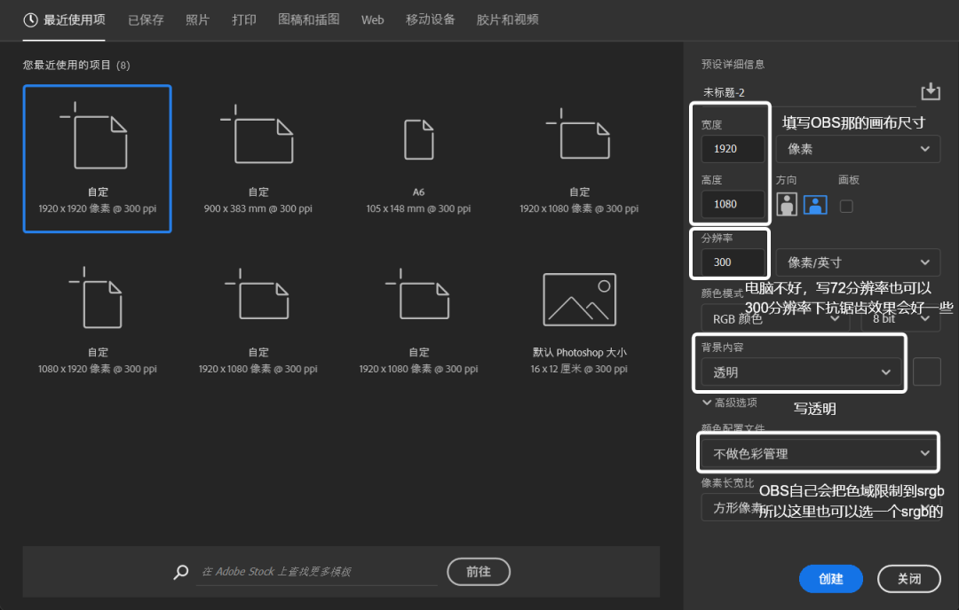Click the search magnifier icon for Adobe Stock
The image size is (959, 610).
pos(181,572)
